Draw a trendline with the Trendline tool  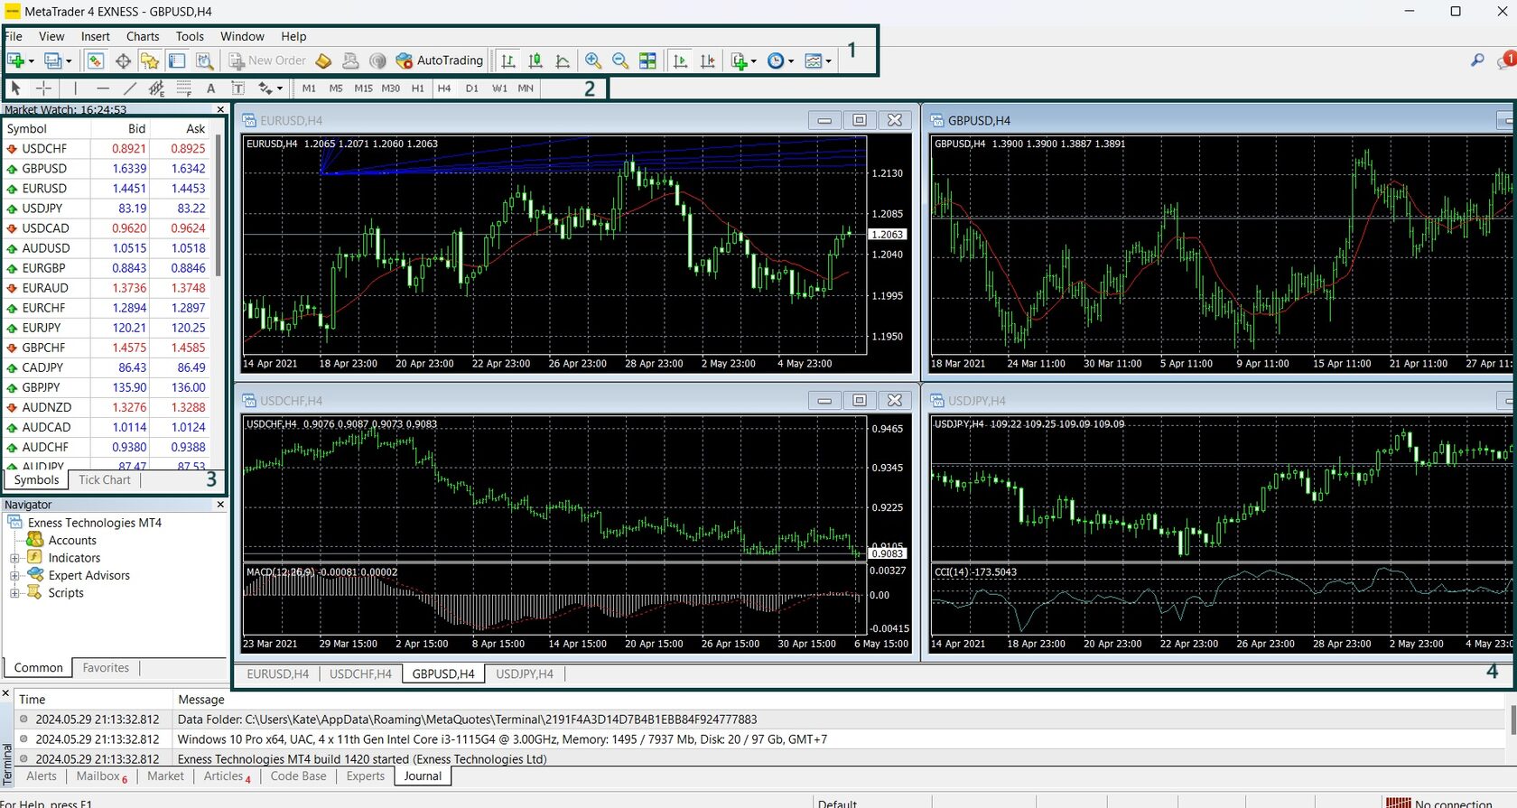[130, 88]
